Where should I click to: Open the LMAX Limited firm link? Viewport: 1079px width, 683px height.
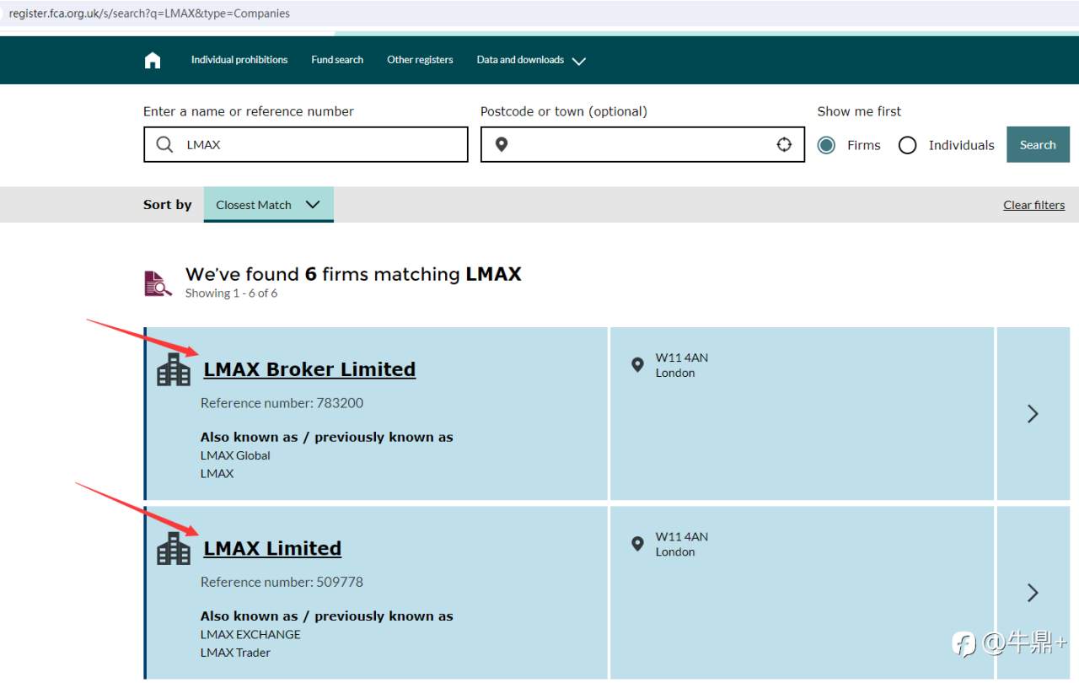(x=272, y=548)
